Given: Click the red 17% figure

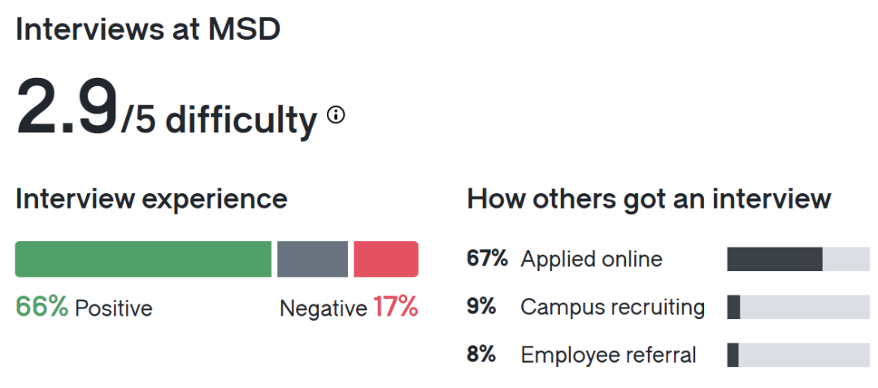Looking at the screenshot, I should (396, 307).
